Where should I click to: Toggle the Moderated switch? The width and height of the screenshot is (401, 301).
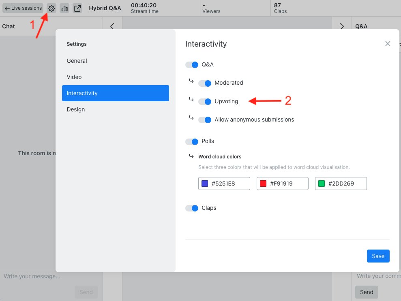pyautogui.click(x=205, y=83)
